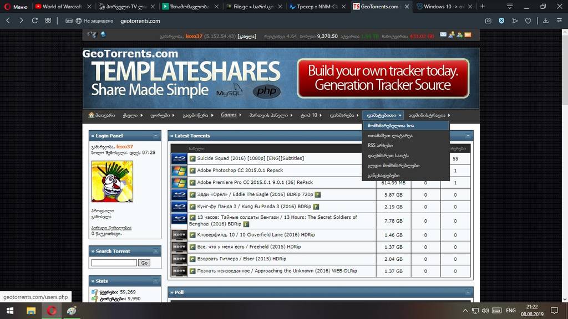
Task: Switch to the Windows 10 browser tab
Action: click(444, 7)
